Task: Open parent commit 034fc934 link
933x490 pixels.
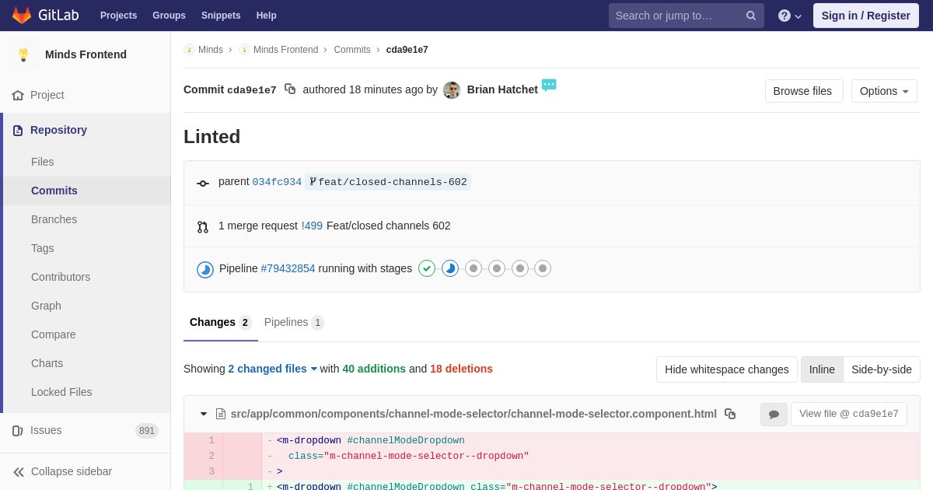Action: pyautogui.click(x=277, y=182)
